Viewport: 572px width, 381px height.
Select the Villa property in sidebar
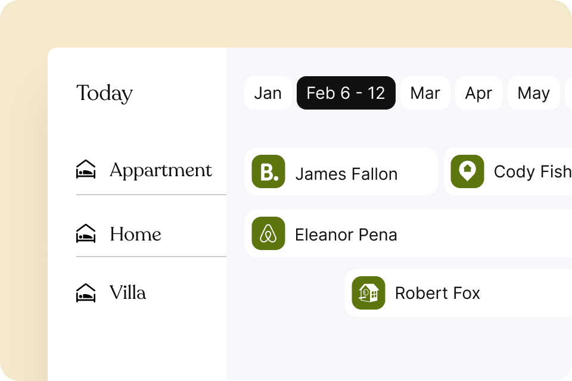127,293
